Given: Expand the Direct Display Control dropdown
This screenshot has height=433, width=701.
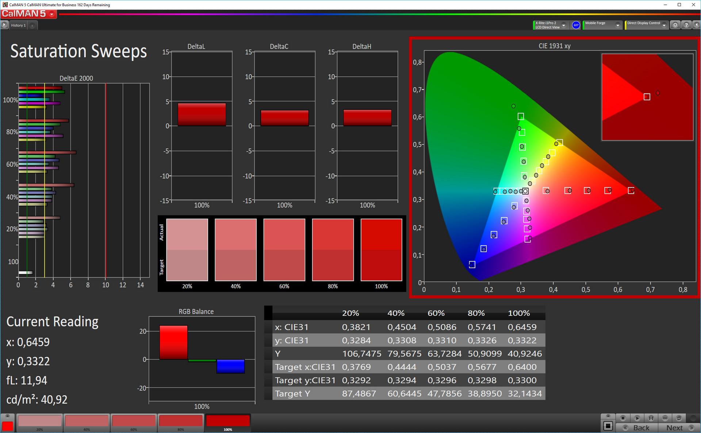Looking at the screenshot, I should point(664,25).
